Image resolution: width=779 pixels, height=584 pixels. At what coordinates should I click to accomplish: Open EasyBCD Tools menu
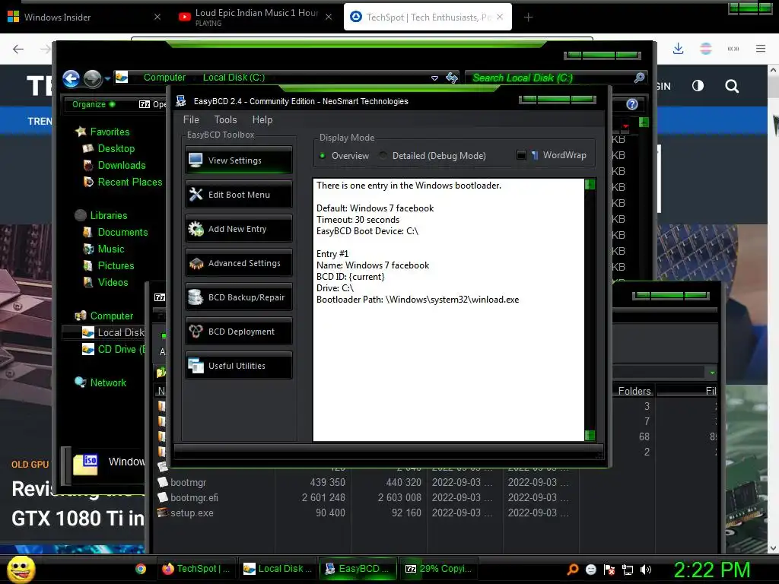point(225,119)
